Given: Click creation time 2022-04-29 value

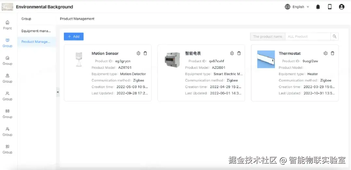Looking at the screenshot, I should click(x=226, y=87).
